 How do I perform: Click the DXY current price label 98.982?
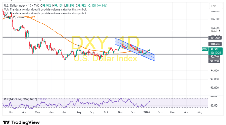coord(214,49)
